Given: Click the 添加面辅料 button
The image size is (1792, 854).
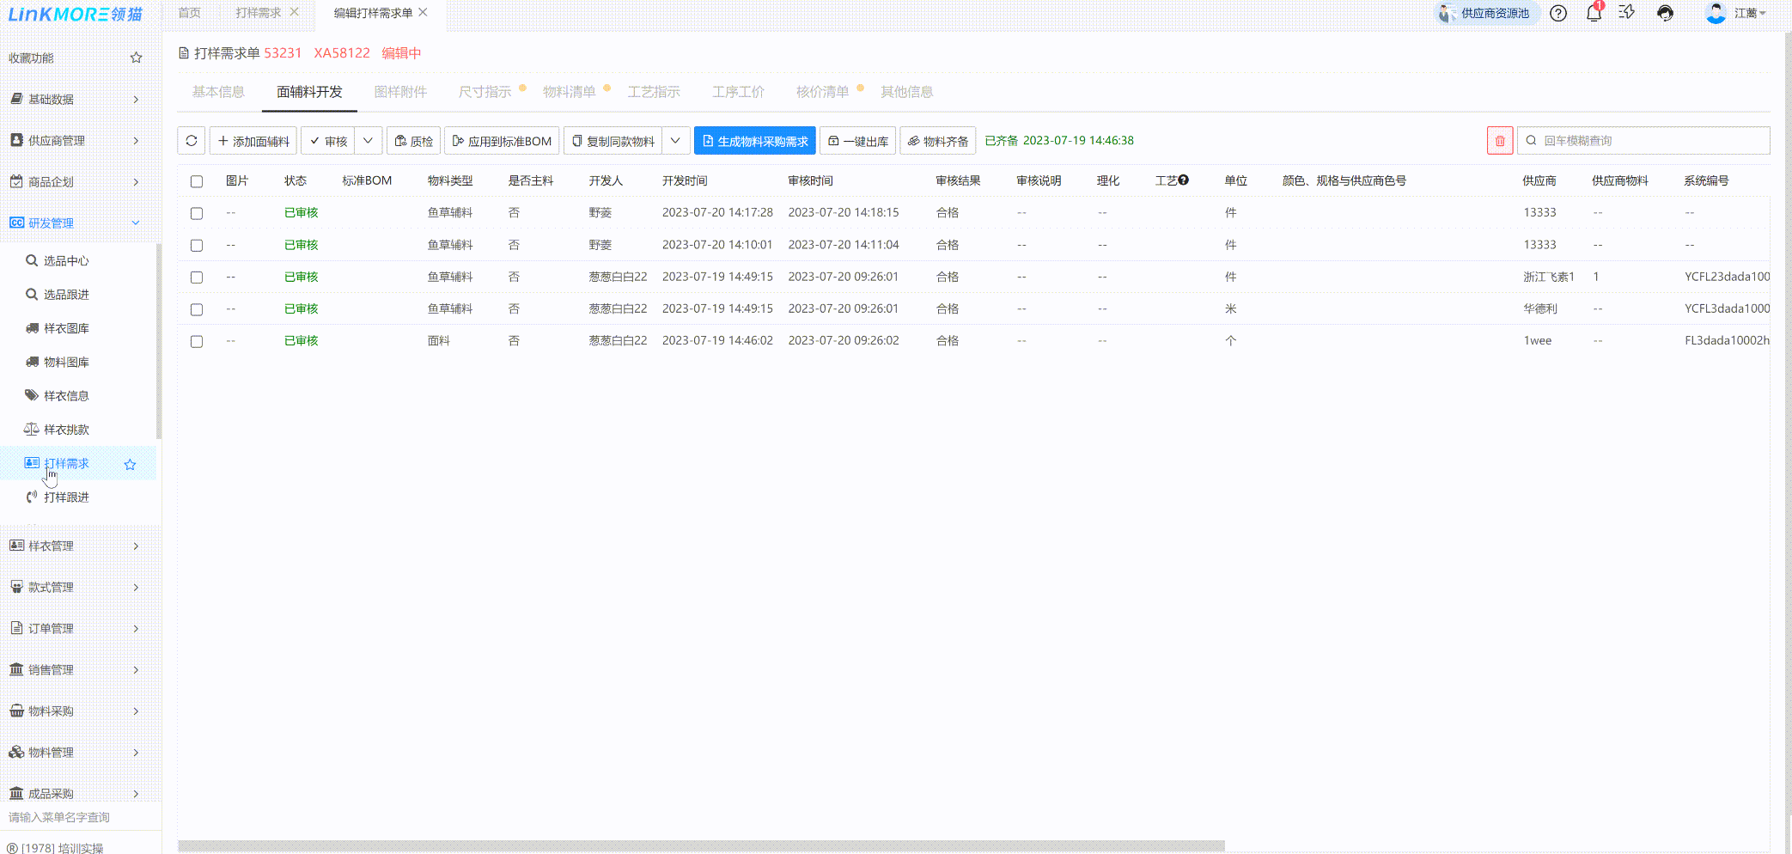Looking at the screenshot, I should coord(253,141).
